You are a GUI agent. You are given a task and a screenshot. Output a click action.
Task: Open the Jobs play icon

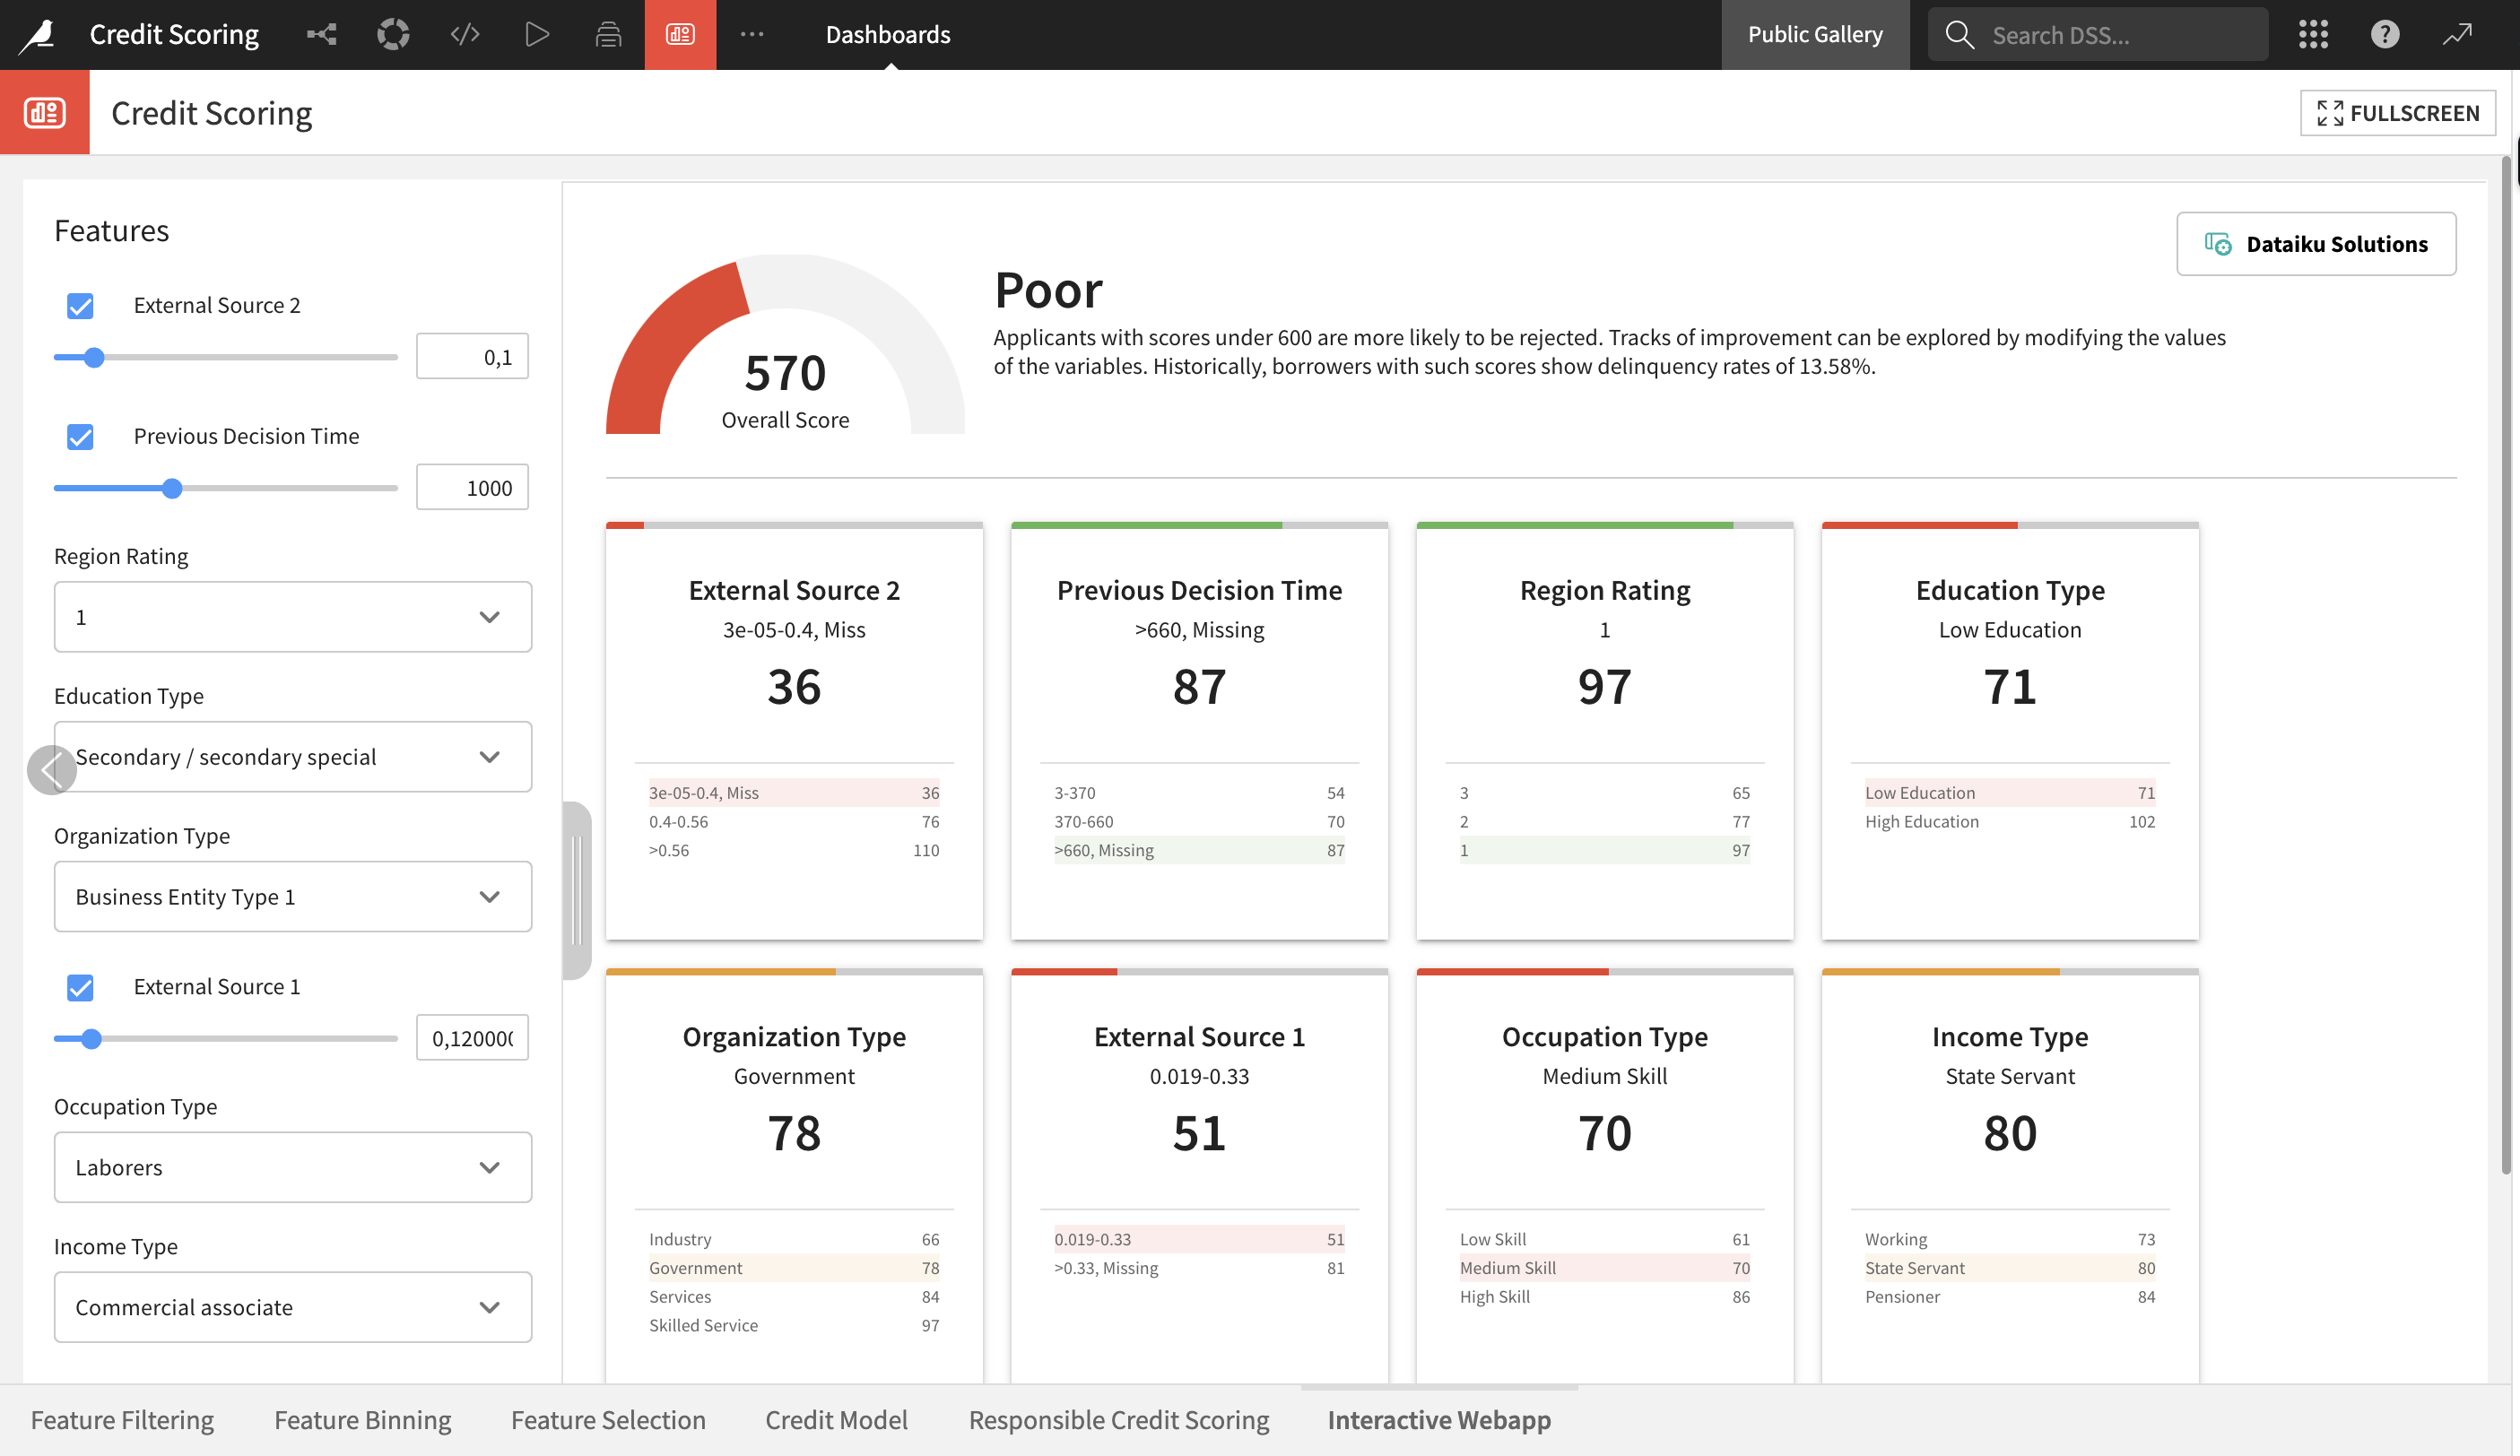point(537,33)
